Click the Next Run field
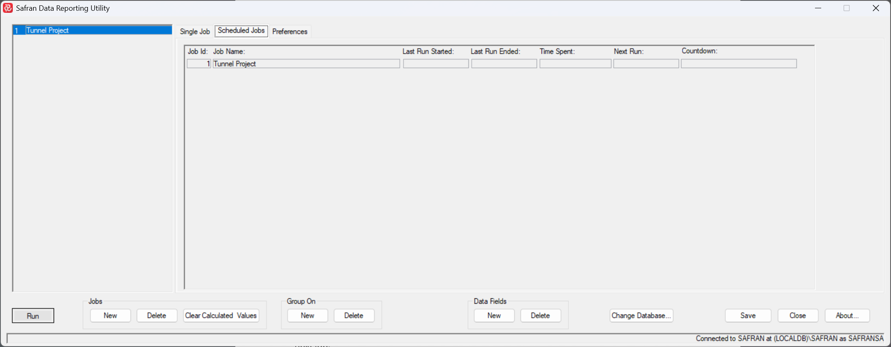The width and height of the screenshot is (891, 347). point(646,64)
